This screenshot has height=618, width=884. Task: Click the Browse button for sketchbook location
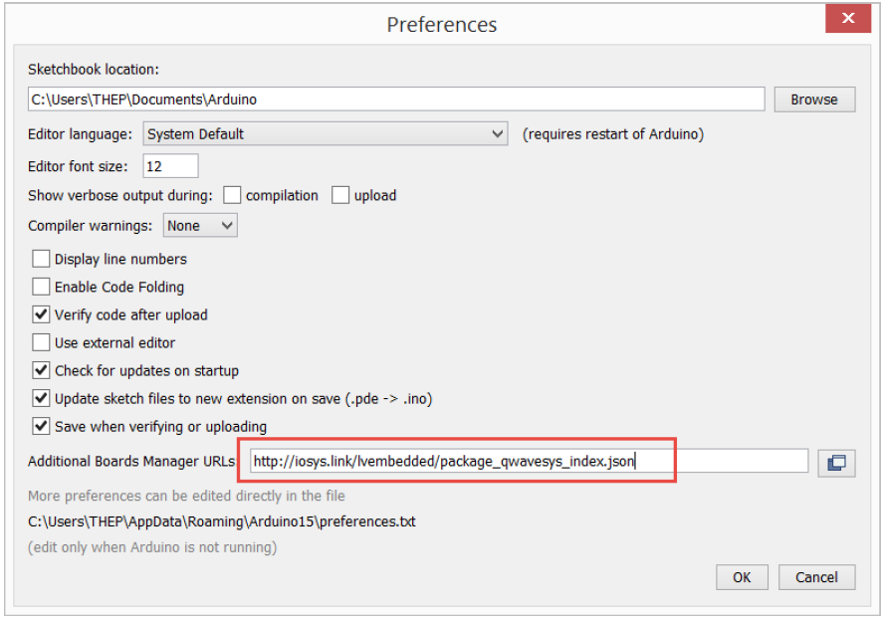pos(813,100)
